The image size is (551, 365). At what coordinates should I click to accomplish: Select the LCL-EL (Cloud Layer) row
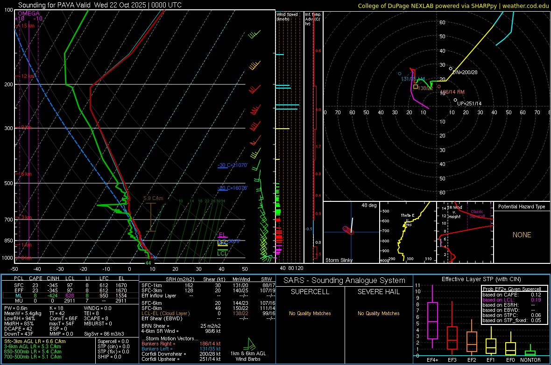208,313
